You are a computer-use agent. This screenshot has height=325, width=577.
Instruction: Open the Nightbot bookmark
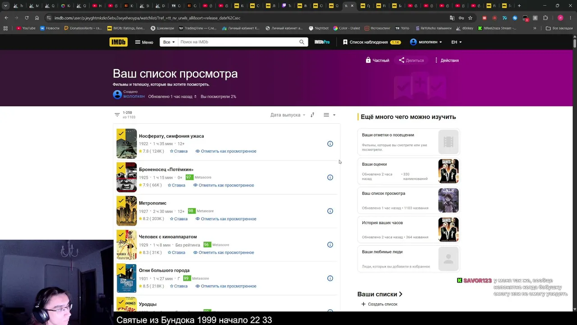(318, 28)
